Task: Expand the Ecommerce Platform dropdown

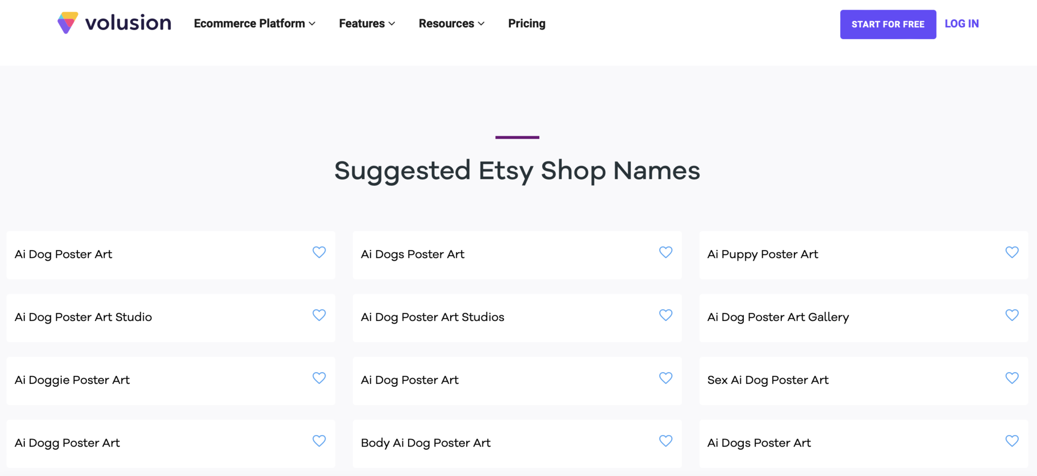Action: (254, 23)
